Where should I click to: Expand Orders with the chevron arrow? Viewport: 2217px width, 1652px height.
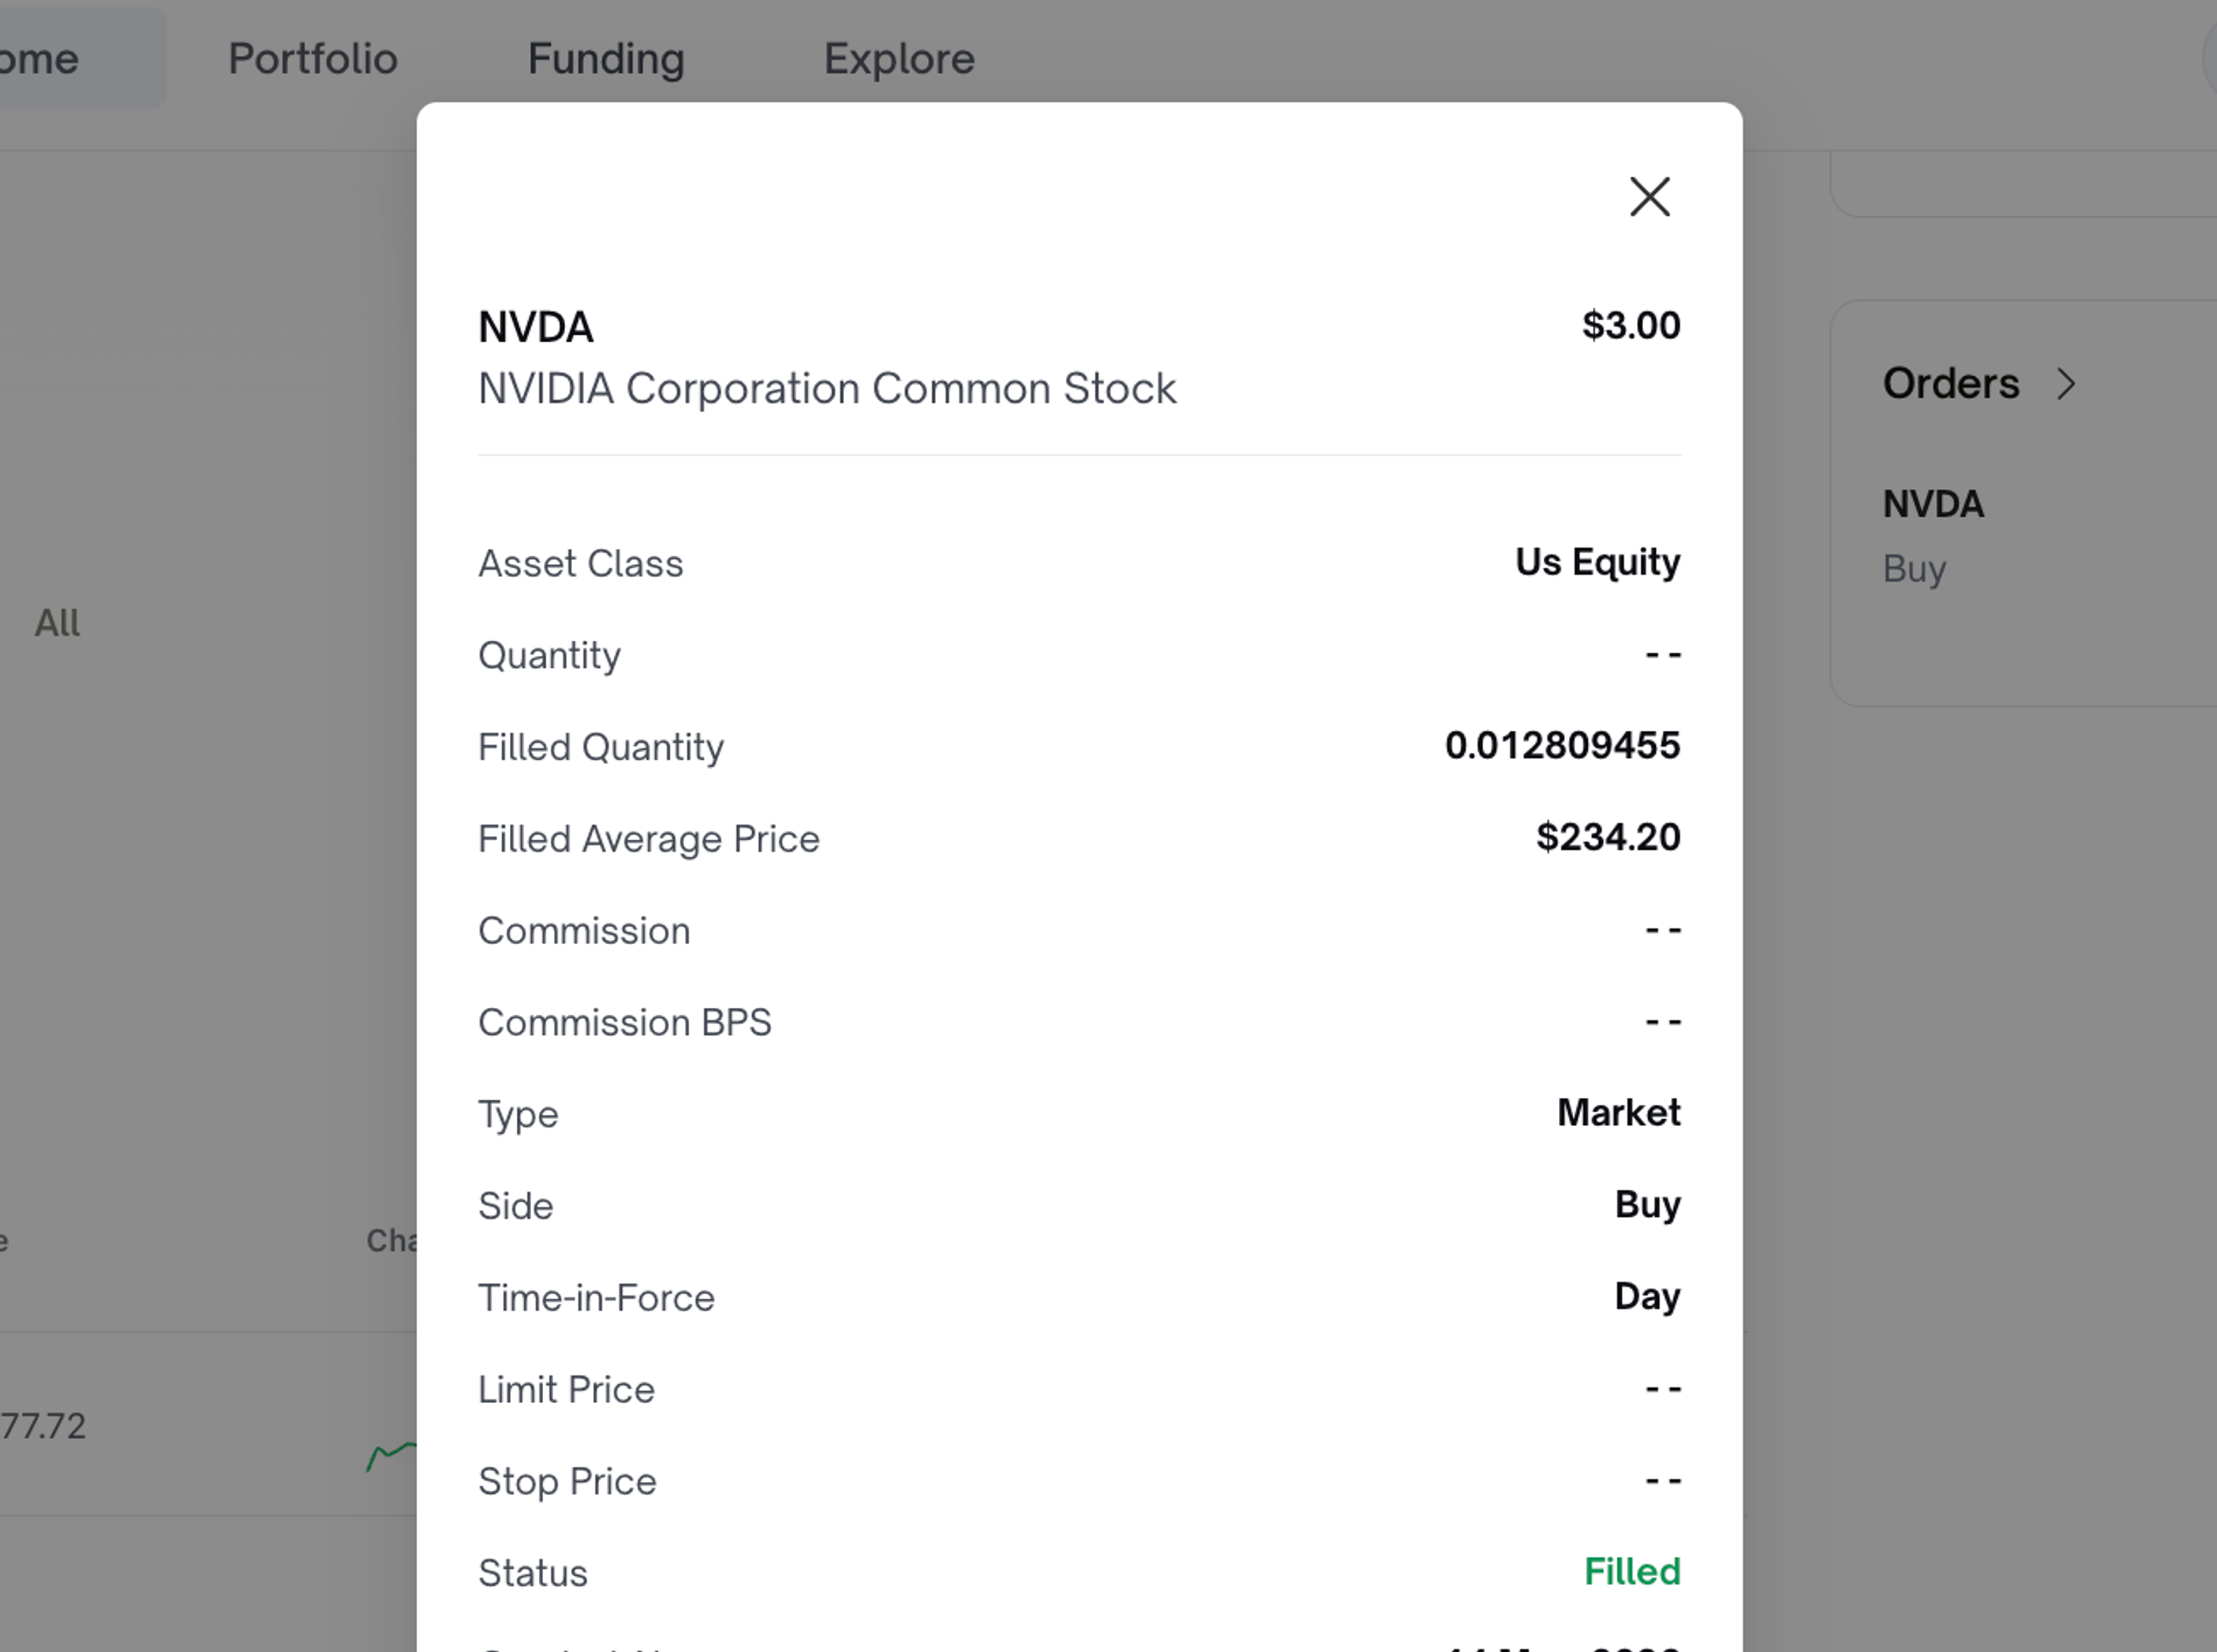pyautogui.click(x=2066, y=384)
